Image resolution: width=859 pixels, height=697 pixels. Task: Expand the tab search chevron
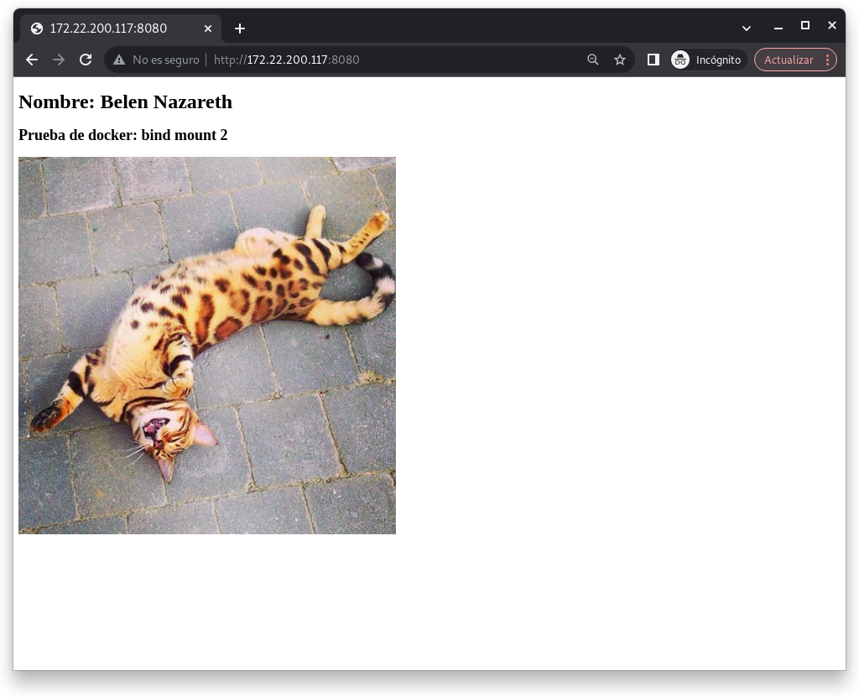(x=747, y=29)
